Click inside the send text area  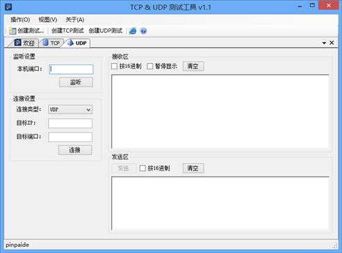pyautogui.click(x=220, y=203)
